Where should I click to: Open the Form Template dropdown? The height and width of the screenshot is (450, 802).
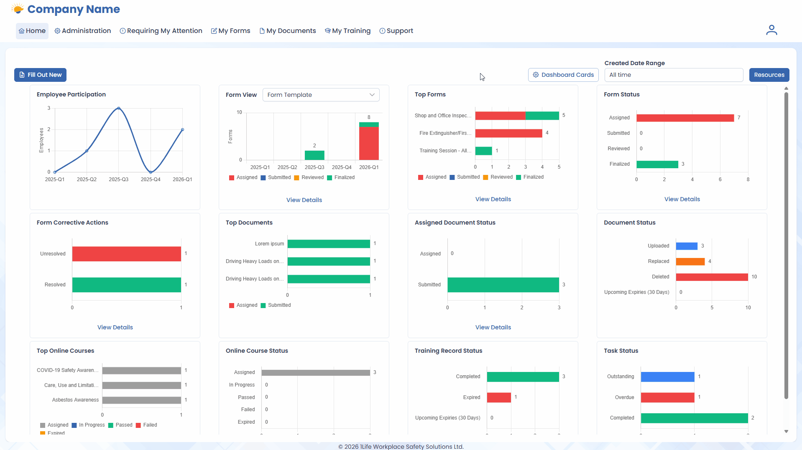[x=321, y=95]
